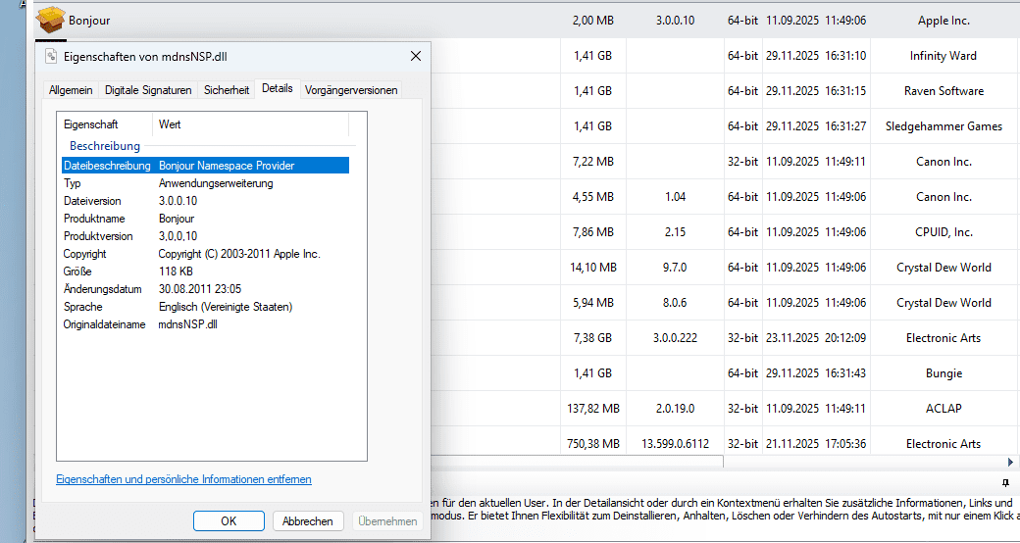This screenshot has height=543, width=1020.
Task: Select the Größe row showing 118 KB
Action: coord(206,271)
